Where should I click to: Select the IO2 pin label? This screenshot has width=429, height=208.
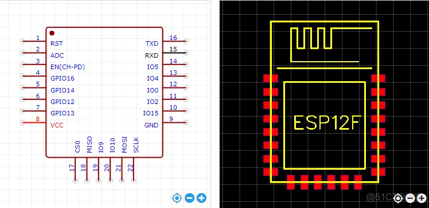(x=153, y=102)
